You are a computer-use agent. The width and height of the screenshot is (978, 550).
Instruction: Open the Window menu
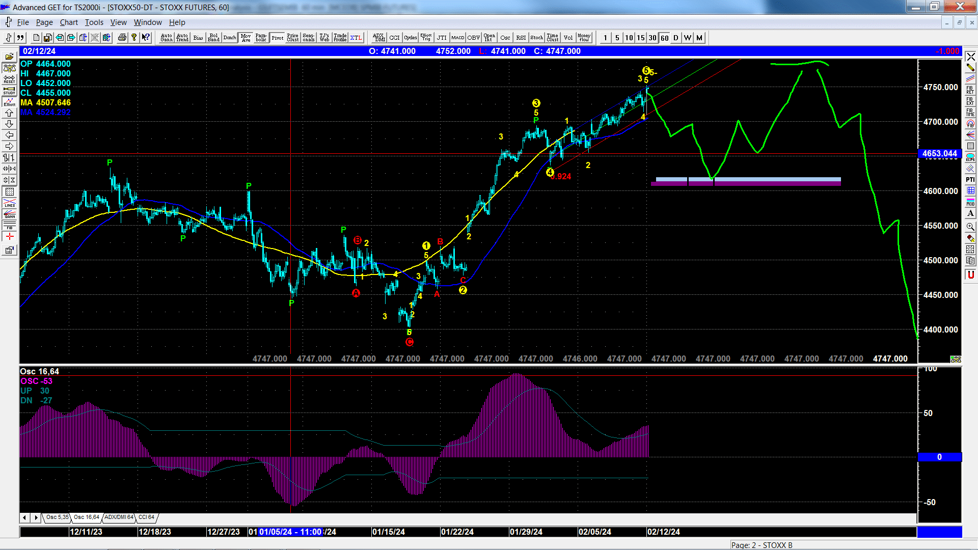click(x=148, y=22)
